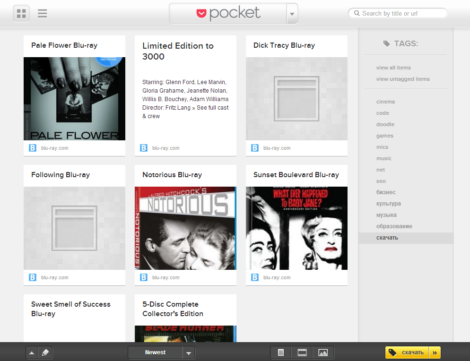The image size is (470, 361).
Task: Open the Pocket logo menu arrow
Action: (292, 14)
